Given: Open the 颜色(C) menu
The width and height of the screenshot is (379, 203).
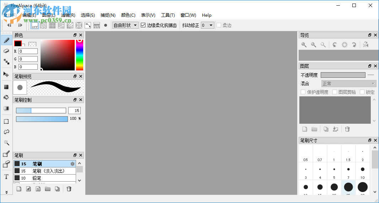Looking at the screenshot, I should tap(128, 15).
